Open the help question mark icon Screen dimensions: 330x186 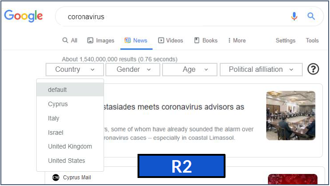point(313,69)
